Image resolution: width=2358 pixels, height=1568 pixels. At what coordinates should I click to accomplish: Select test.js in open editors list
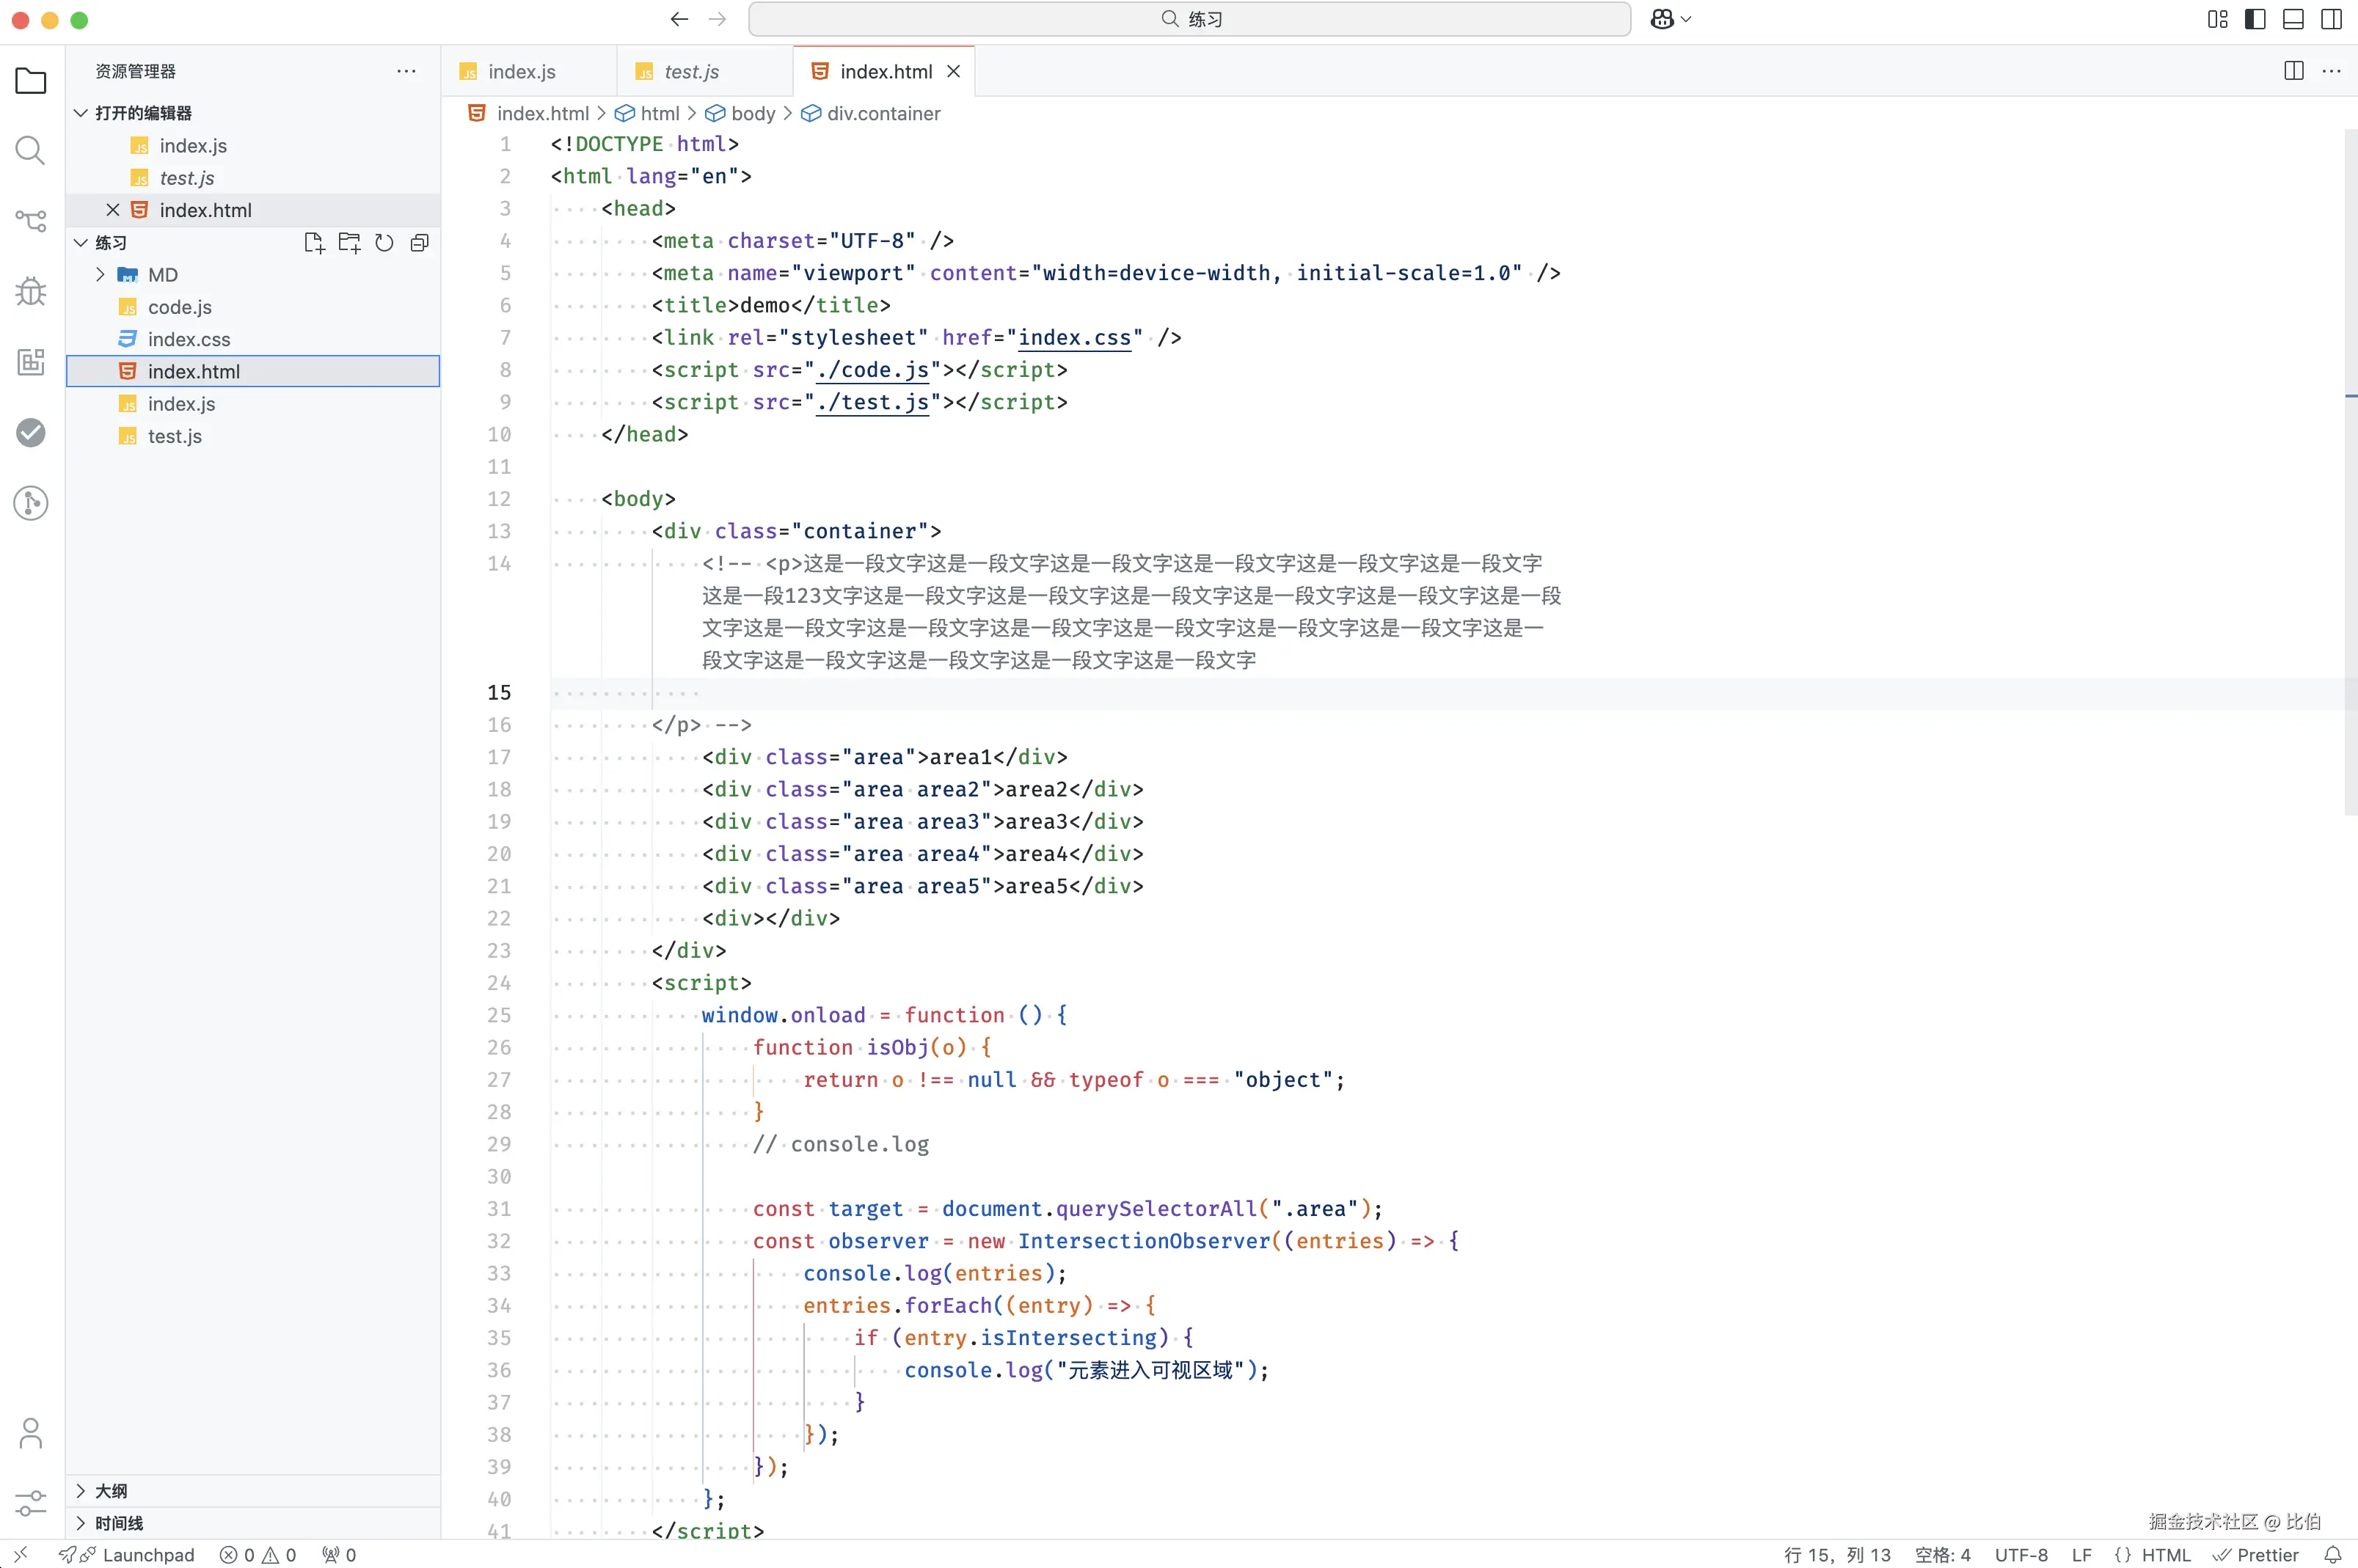(253, 178)
